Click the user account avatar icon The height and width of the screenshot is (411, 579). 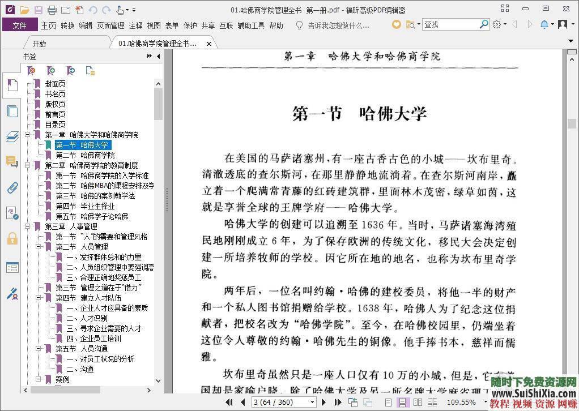[563, 24]
